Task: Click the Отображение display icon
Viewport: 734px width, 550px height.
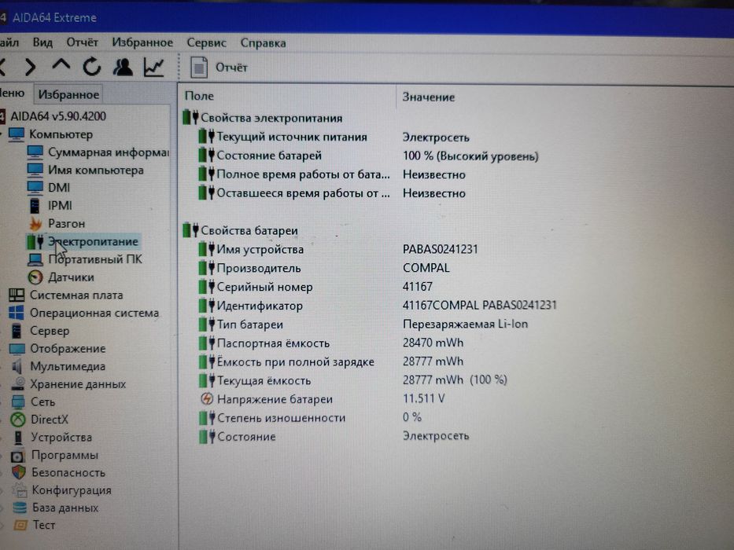Action: [x=17, y=349]
